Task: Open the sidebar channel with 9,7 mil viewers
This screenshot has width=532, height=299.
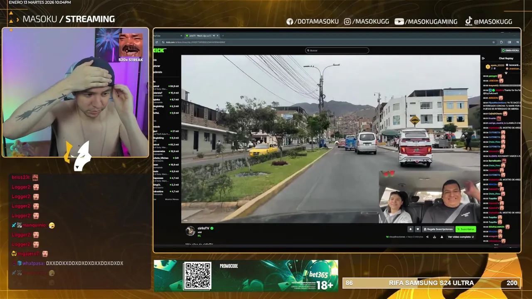Action: click(167, 101)
